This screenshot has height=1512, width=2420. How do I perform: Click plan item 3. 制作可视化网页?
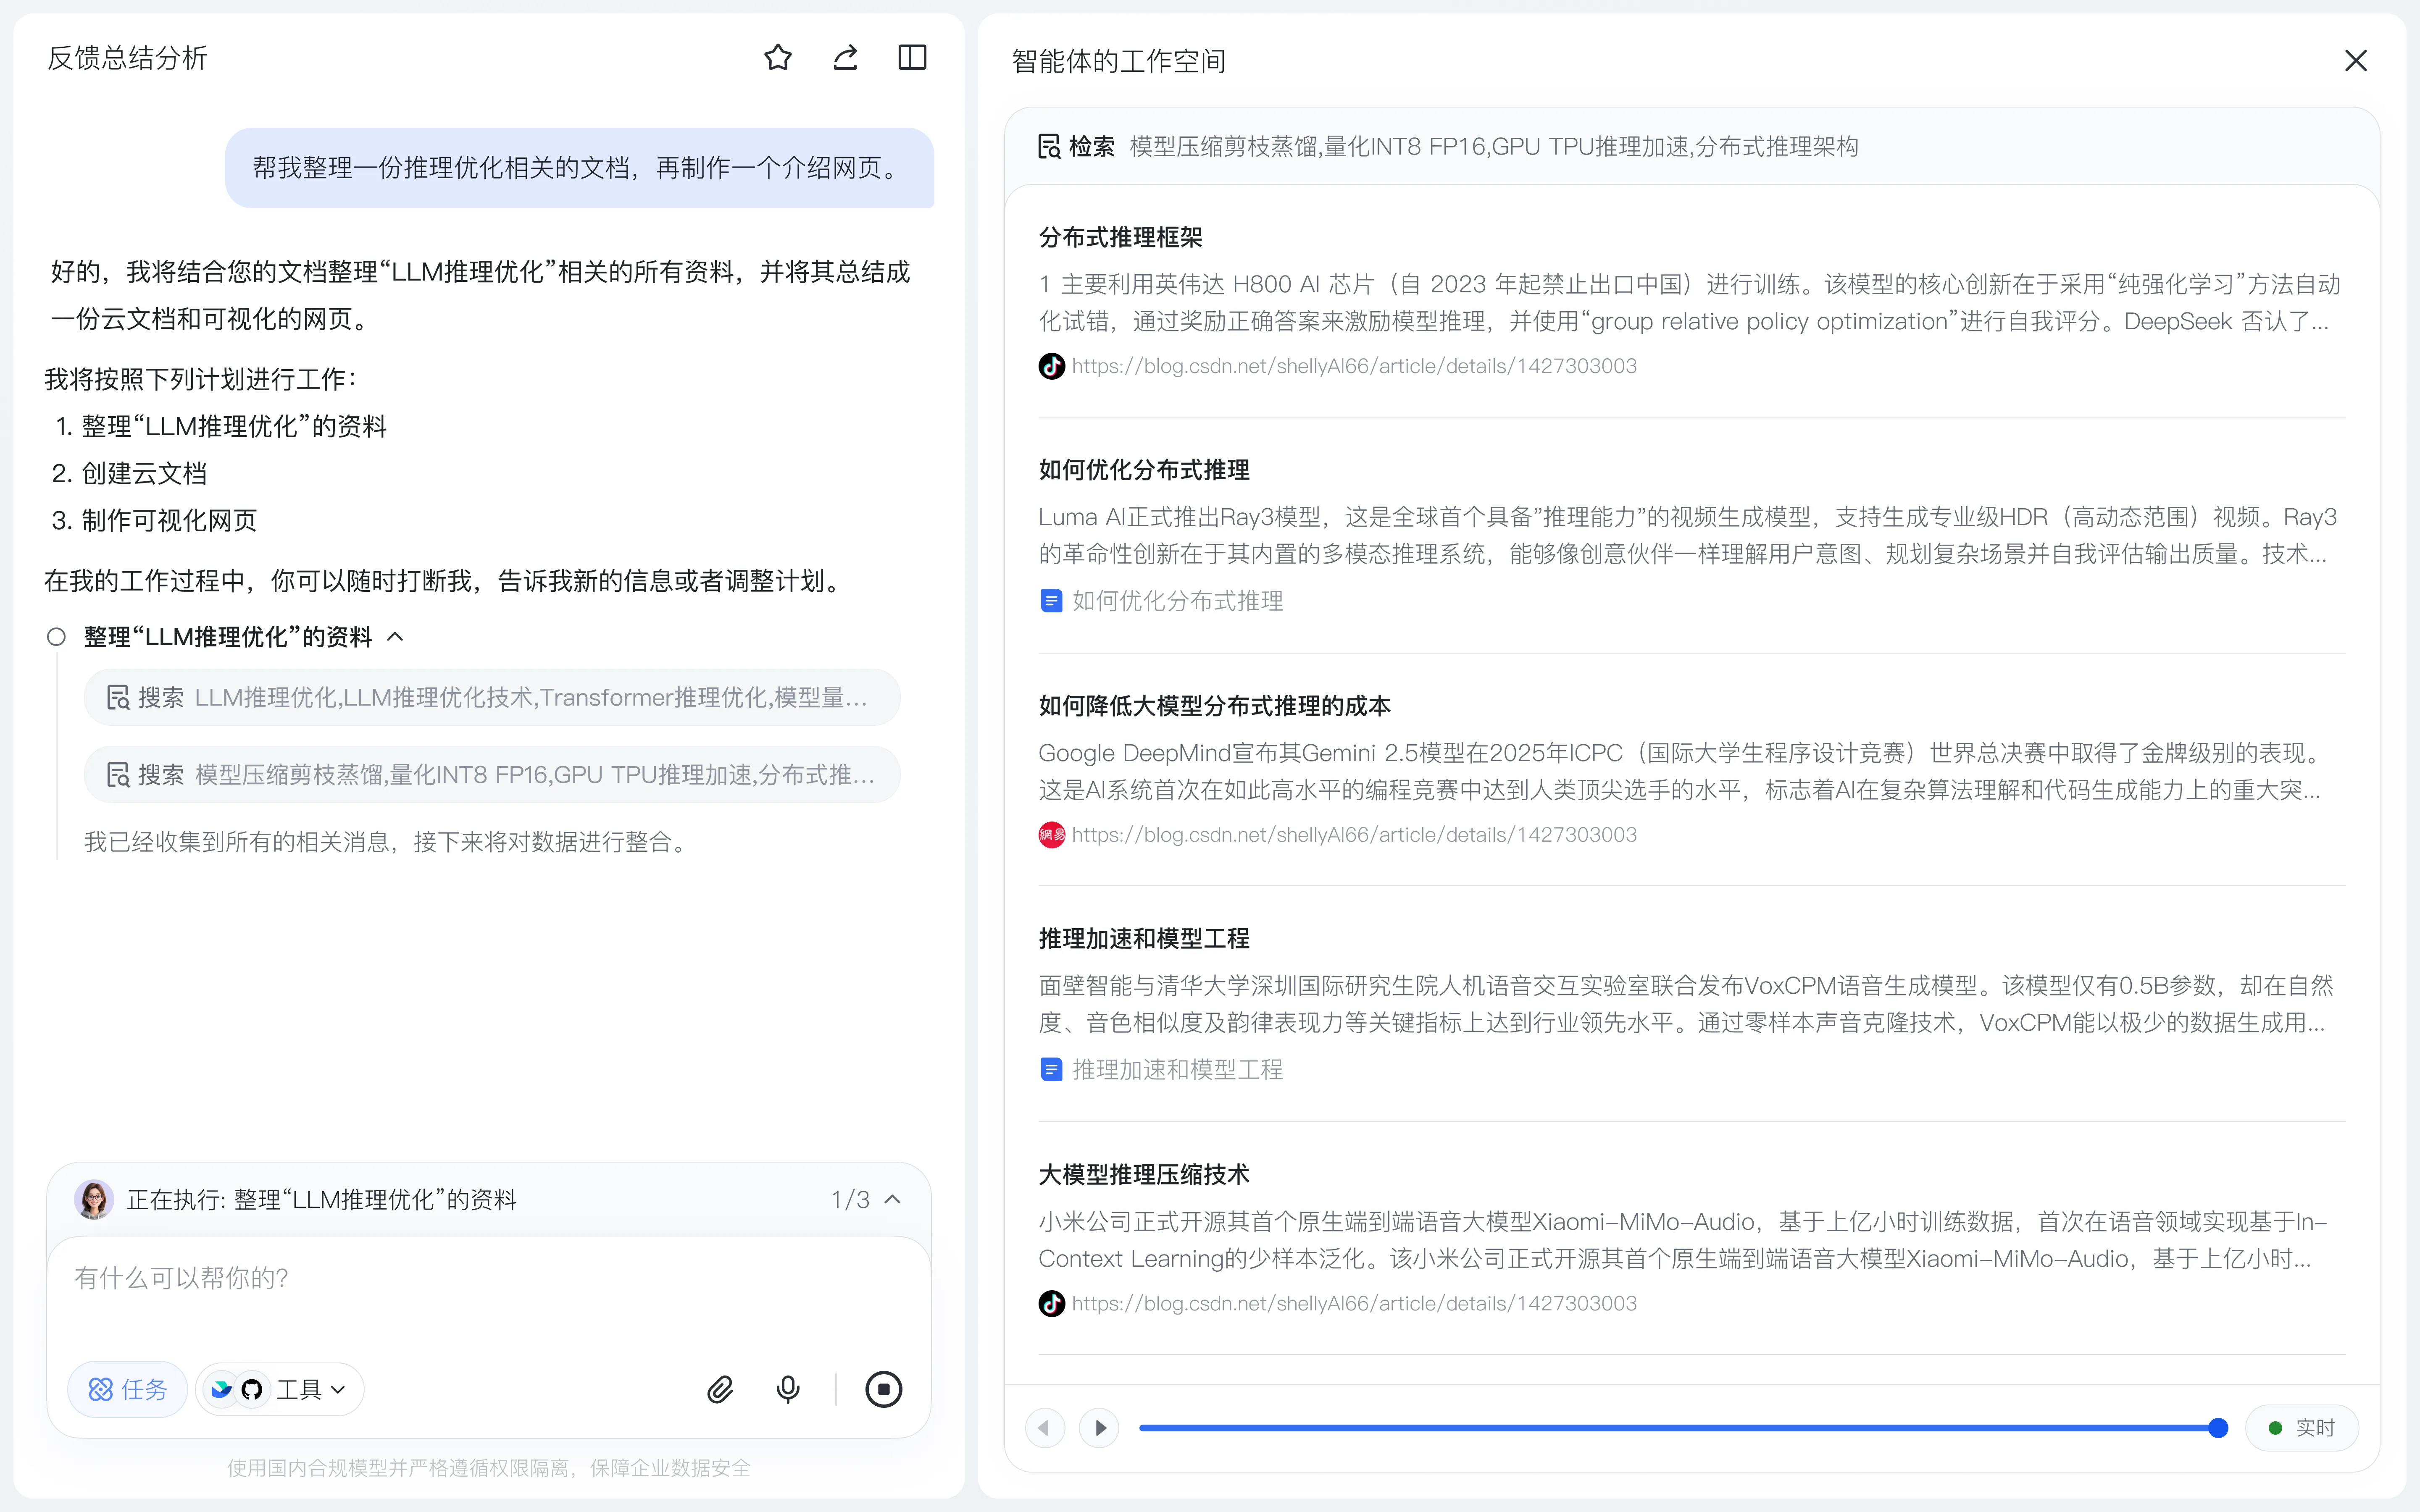pos(154,520)
